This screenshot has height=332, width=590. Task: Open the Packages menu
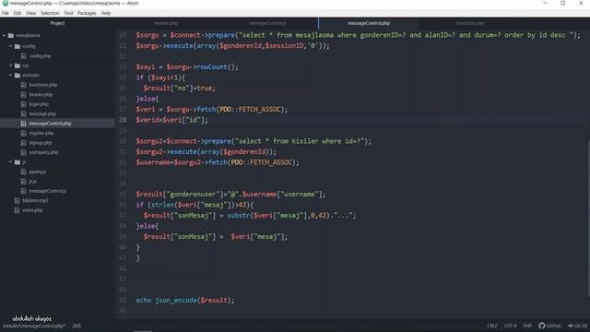point(87,13)
